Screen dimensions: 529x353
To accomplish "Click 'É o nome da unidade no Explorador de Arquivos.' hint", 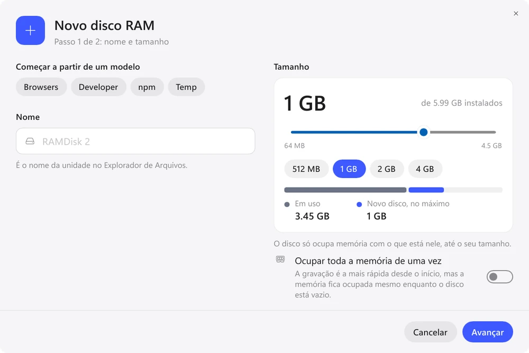I will 102,165.
